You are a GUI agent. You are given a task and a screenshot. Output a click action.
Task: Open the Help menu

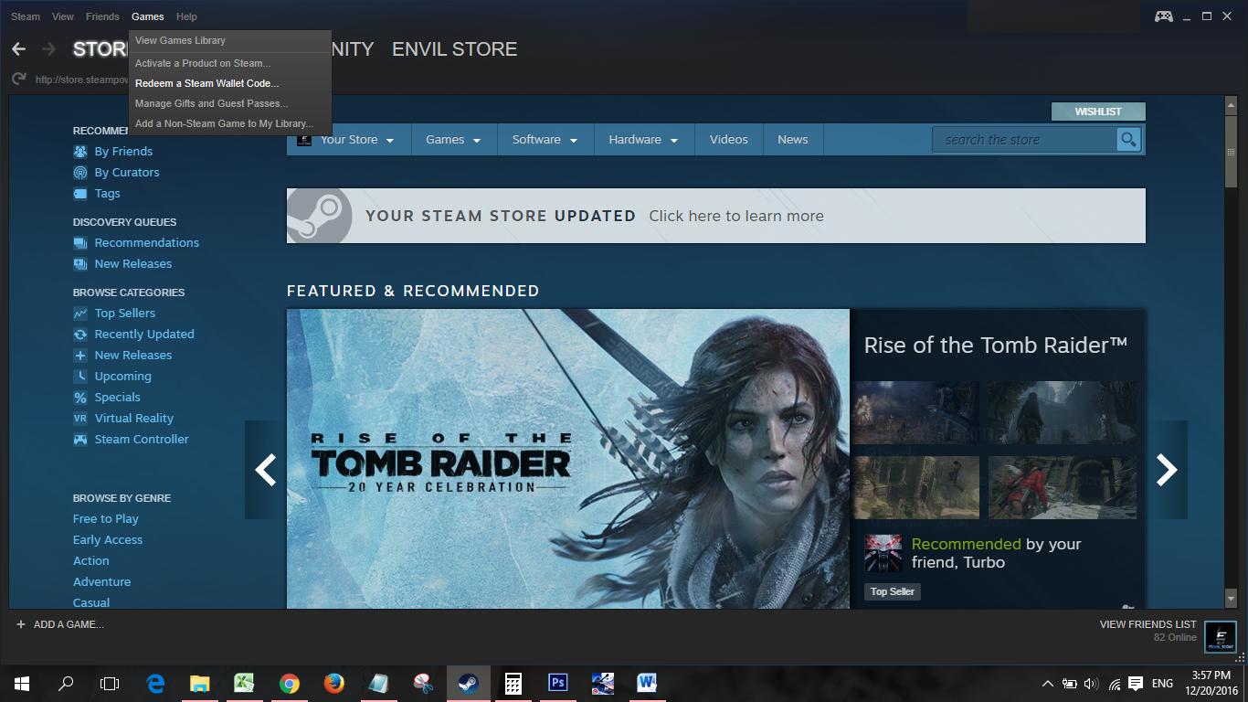click(x=186, y=16)
